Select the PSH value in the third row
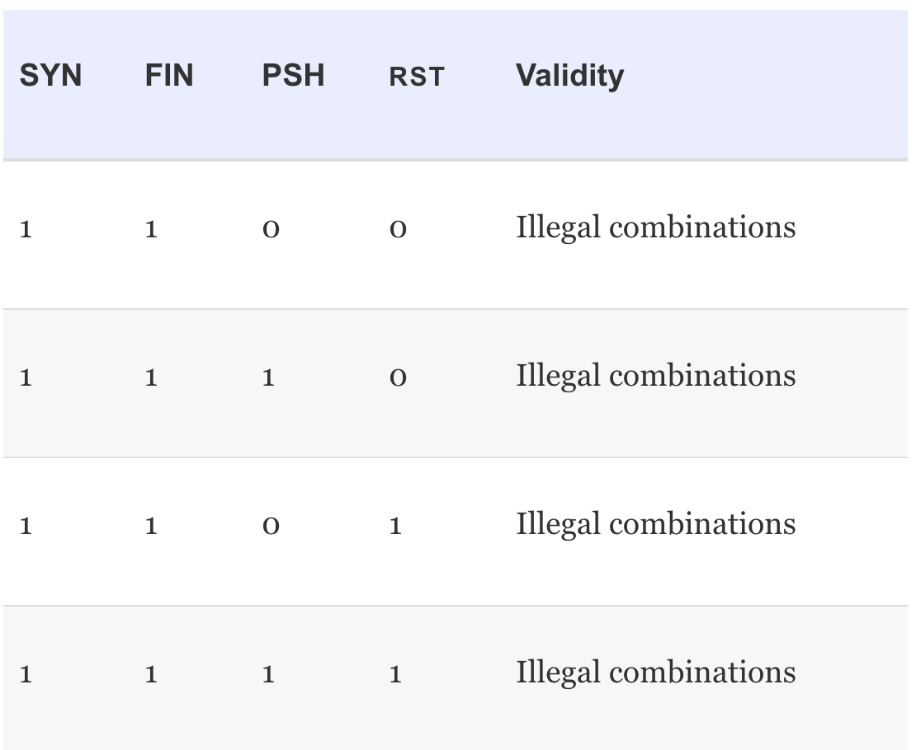The image size is (916, 750). click(x=271, y=526)
